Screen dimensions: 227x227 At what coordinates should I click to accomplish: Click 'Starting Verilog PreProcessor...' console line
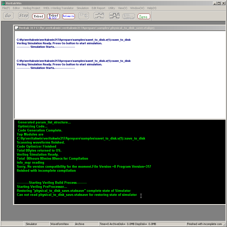coord(42,187)
